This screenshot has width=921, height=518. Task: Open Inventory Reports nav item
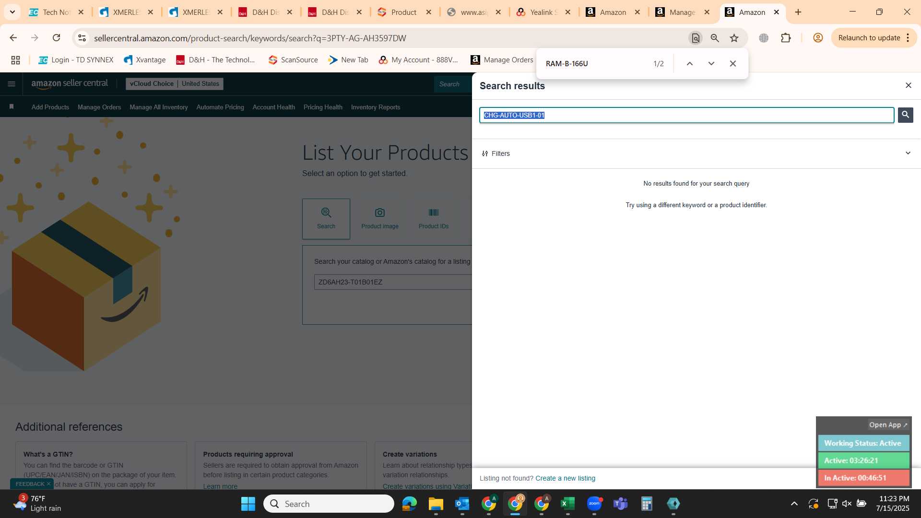(376, 107)
